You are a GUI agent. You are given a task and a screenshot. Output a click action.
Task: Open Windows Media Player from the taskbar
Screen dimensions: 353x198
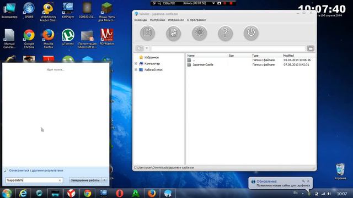[x=39, y=193]
